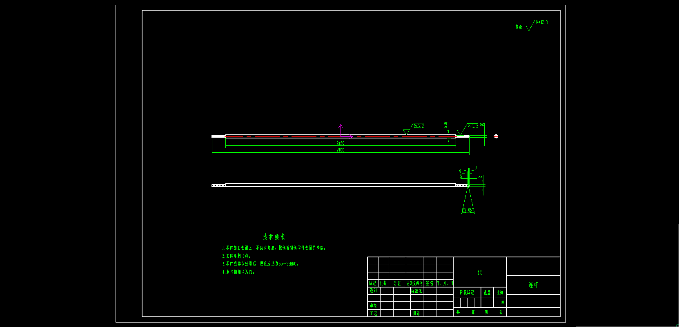
Task: Select the 阶段标记 cell
Action: (467, 292)
